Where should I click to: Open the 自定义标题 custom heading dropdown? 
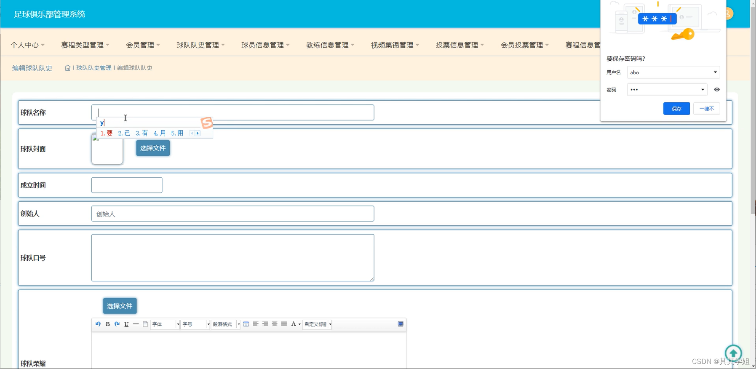[x=317, y=324]
